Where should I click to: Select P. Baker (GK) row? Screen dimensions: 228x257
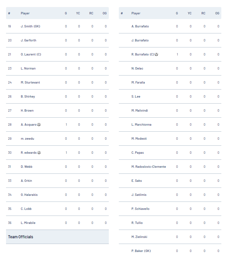pos(170,251)
